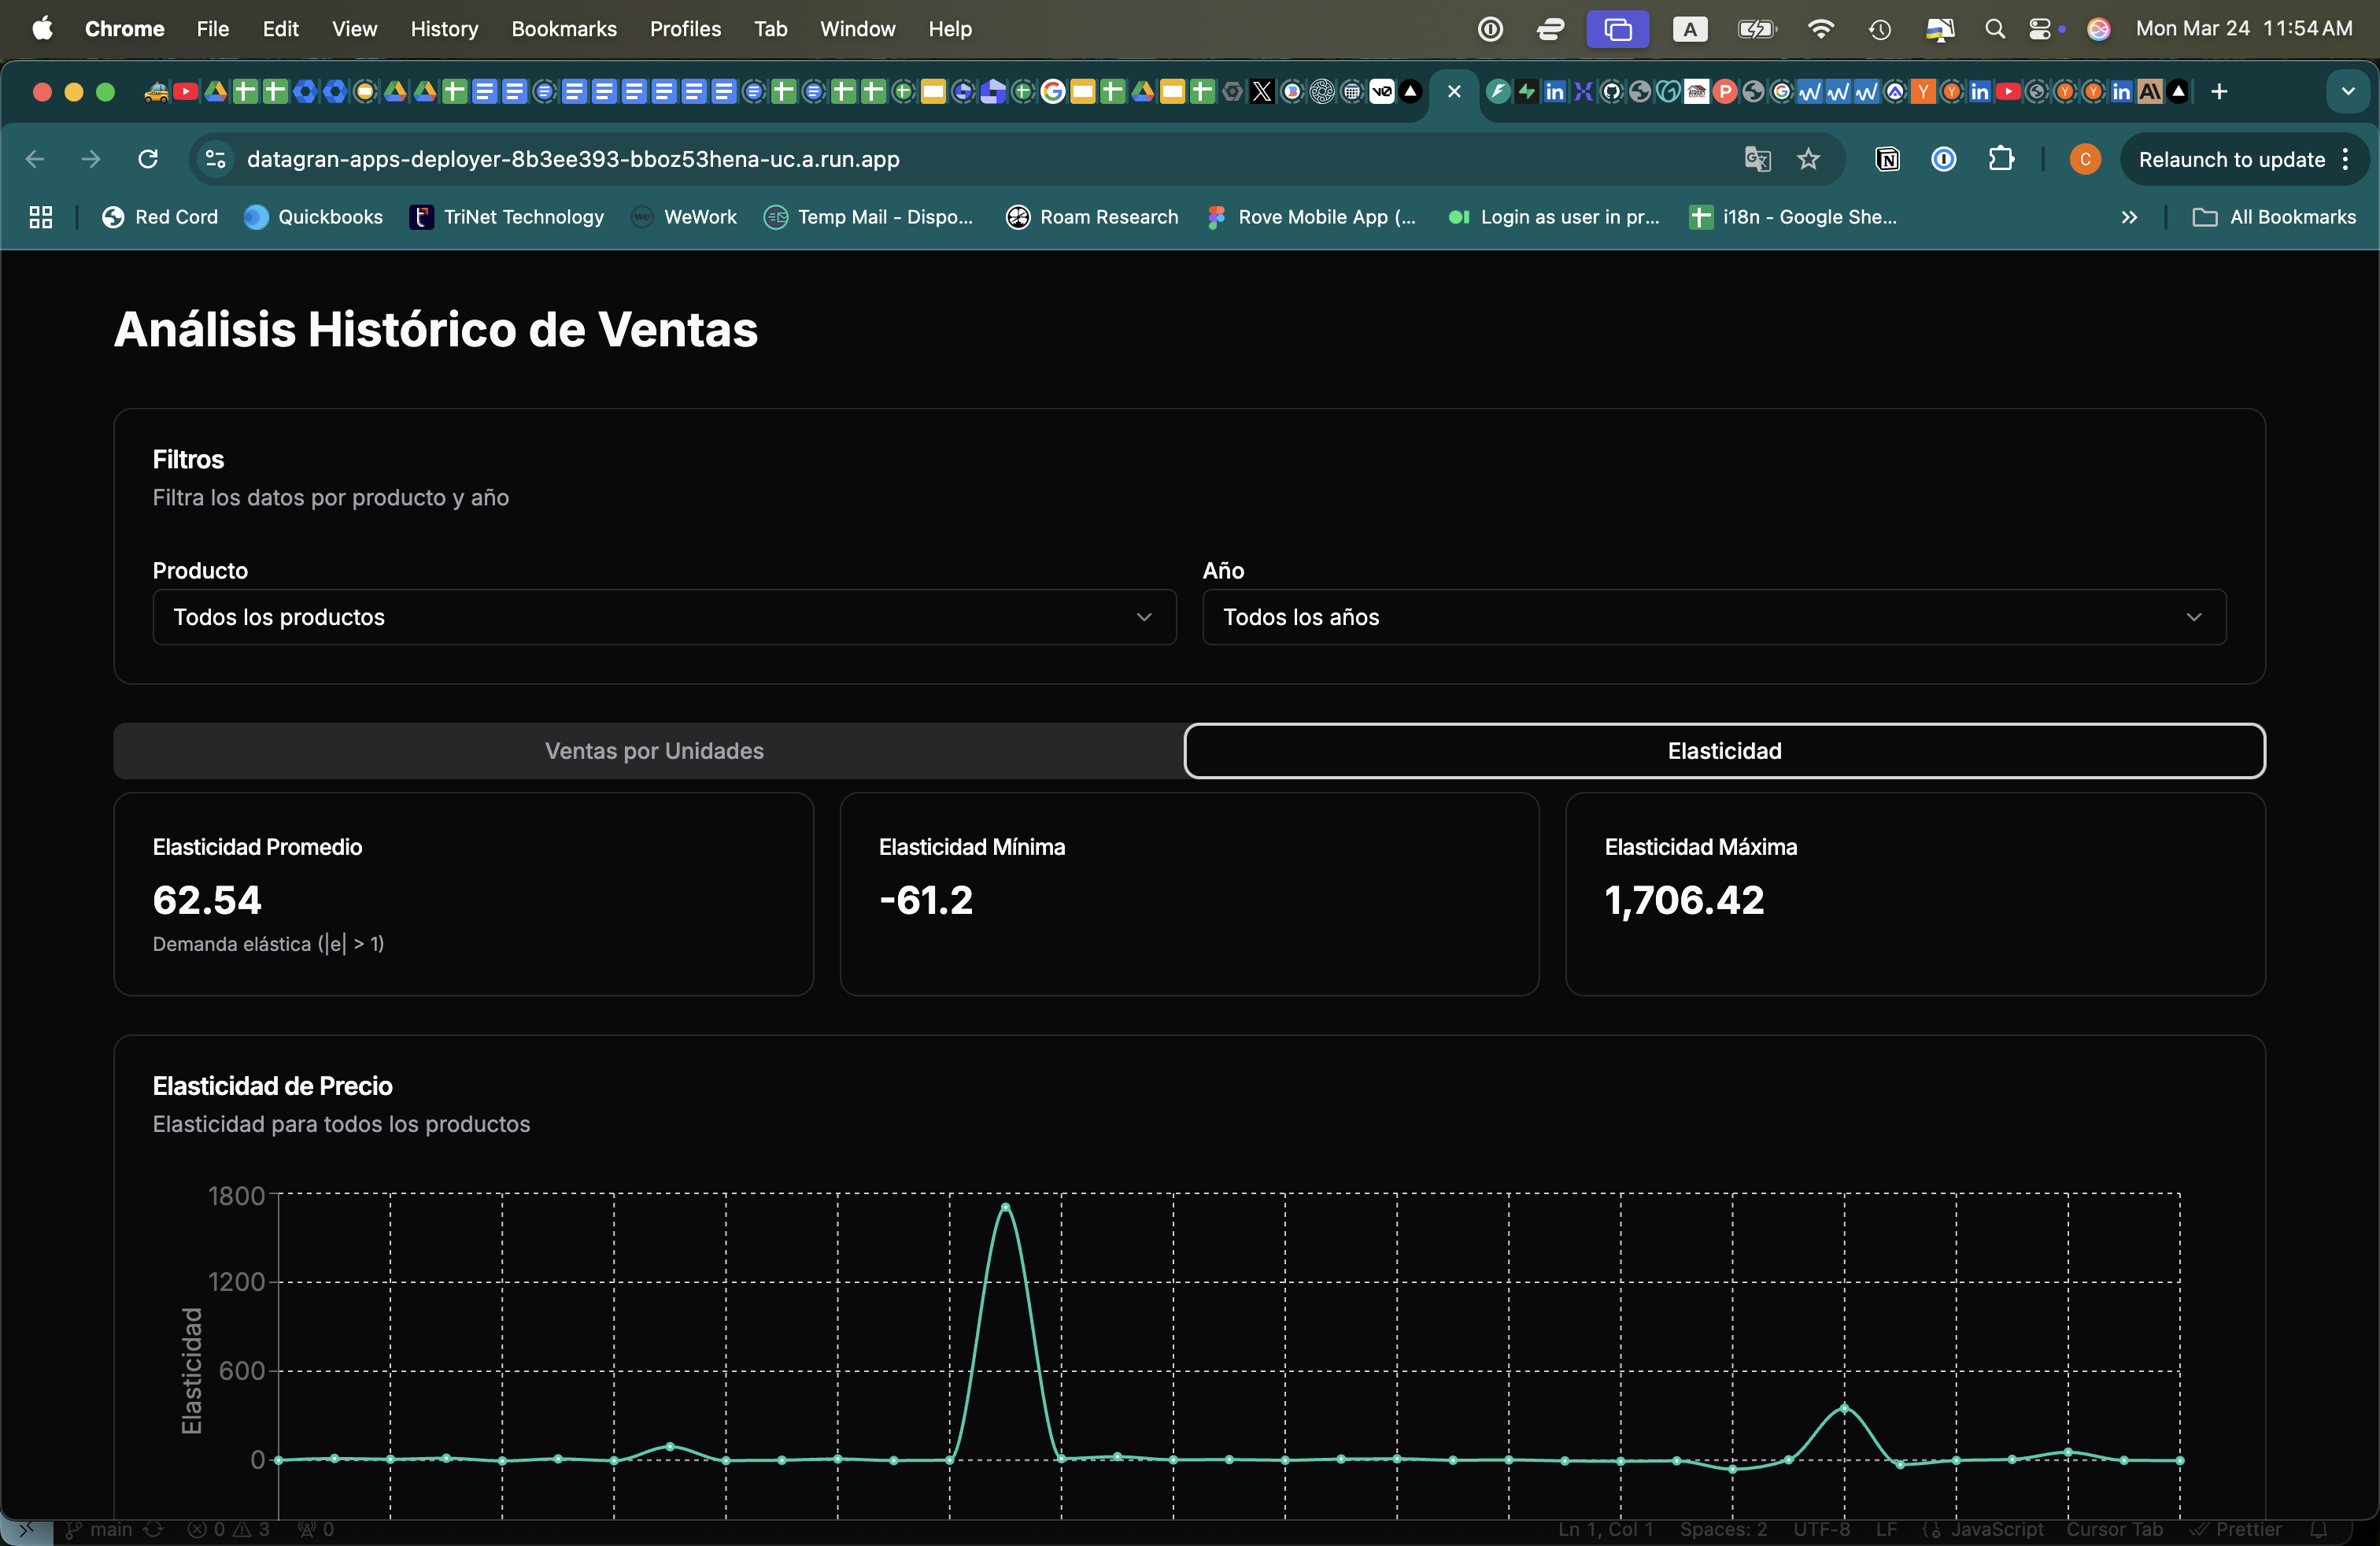Click the browser reload icon
Viewport: 2380px width, 1546px height.
point(148,159)
